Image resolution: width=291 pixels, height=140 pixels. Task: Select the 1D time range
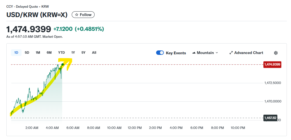pyautogui.click(x=16, y=53)
